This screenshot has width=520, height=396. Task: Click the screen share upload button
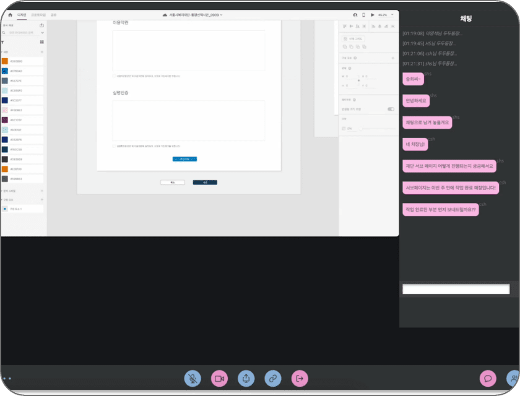click(x=246, y=378)
